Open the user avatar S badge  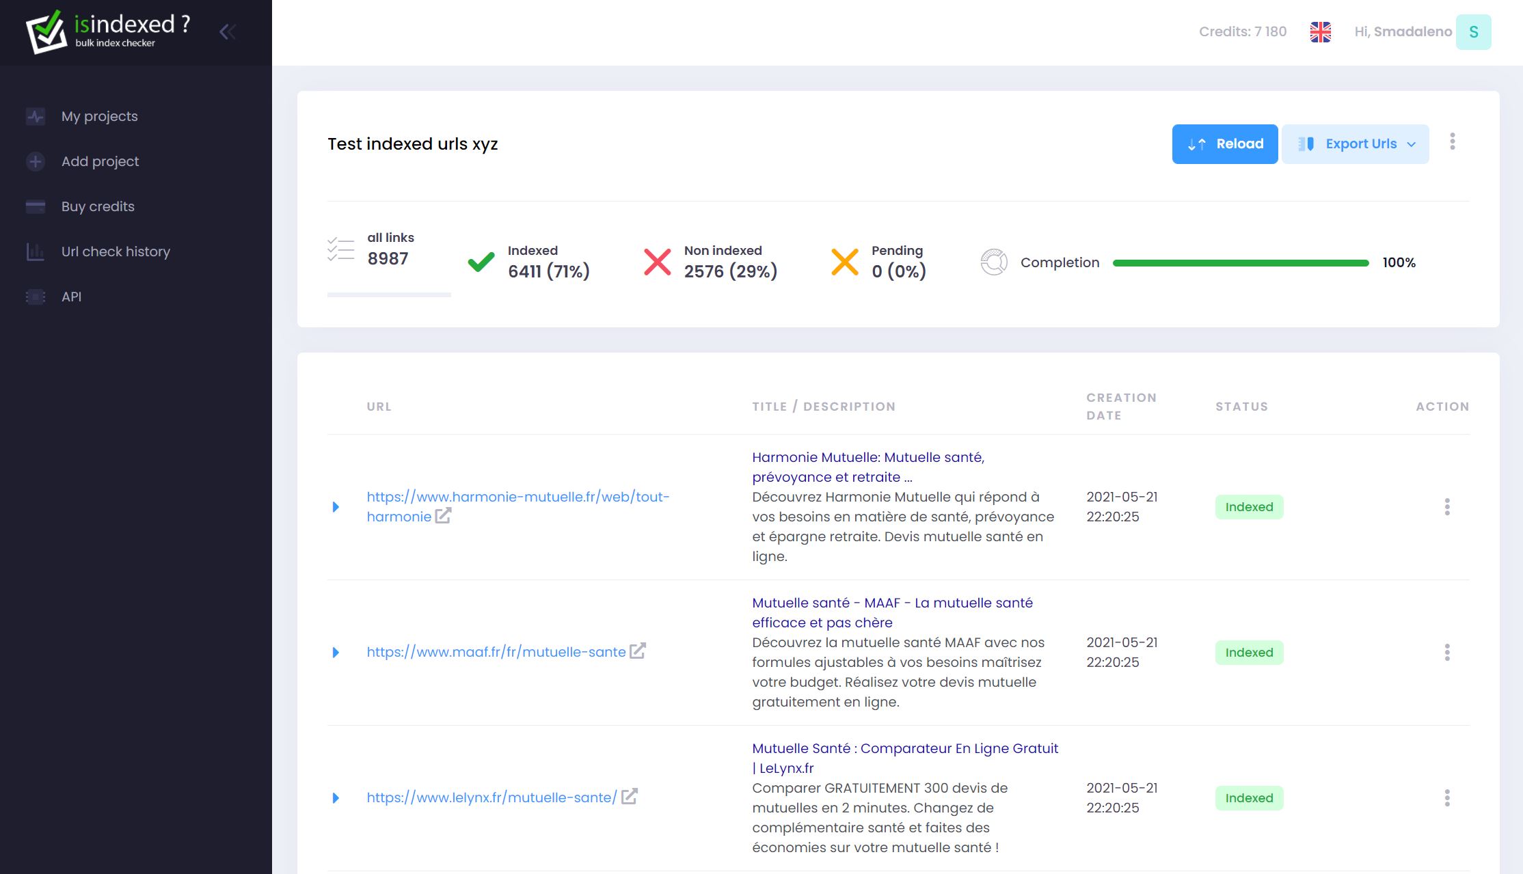pyautogui.click(x=1473, y=31)
